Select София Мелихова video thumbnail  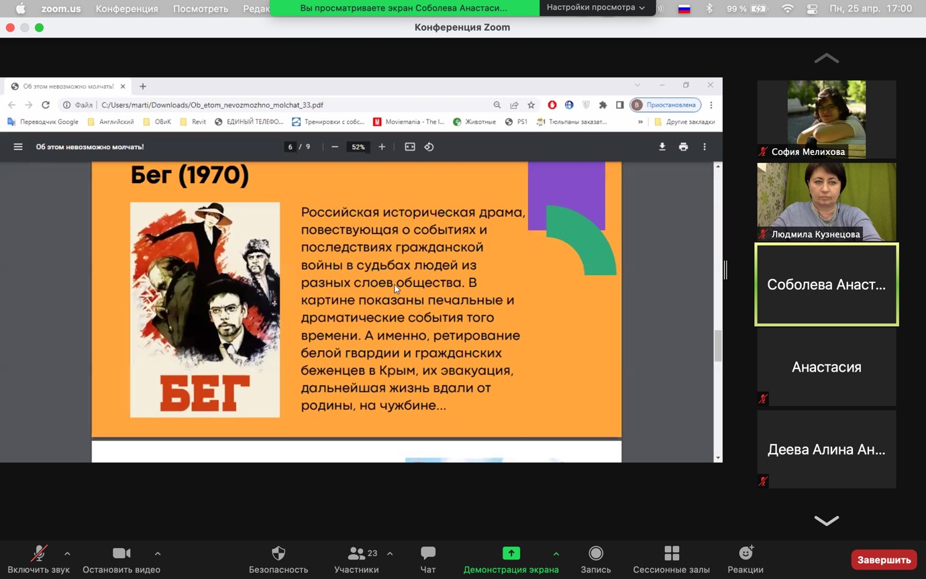(x=827, y=119)
